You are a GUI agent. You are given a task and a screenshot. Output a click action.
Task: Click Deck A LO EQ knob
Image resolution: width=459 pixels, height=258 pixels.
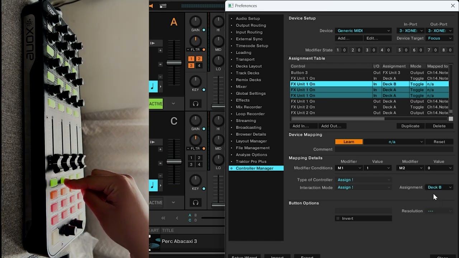pyautogui.click(x=218, y=60)
